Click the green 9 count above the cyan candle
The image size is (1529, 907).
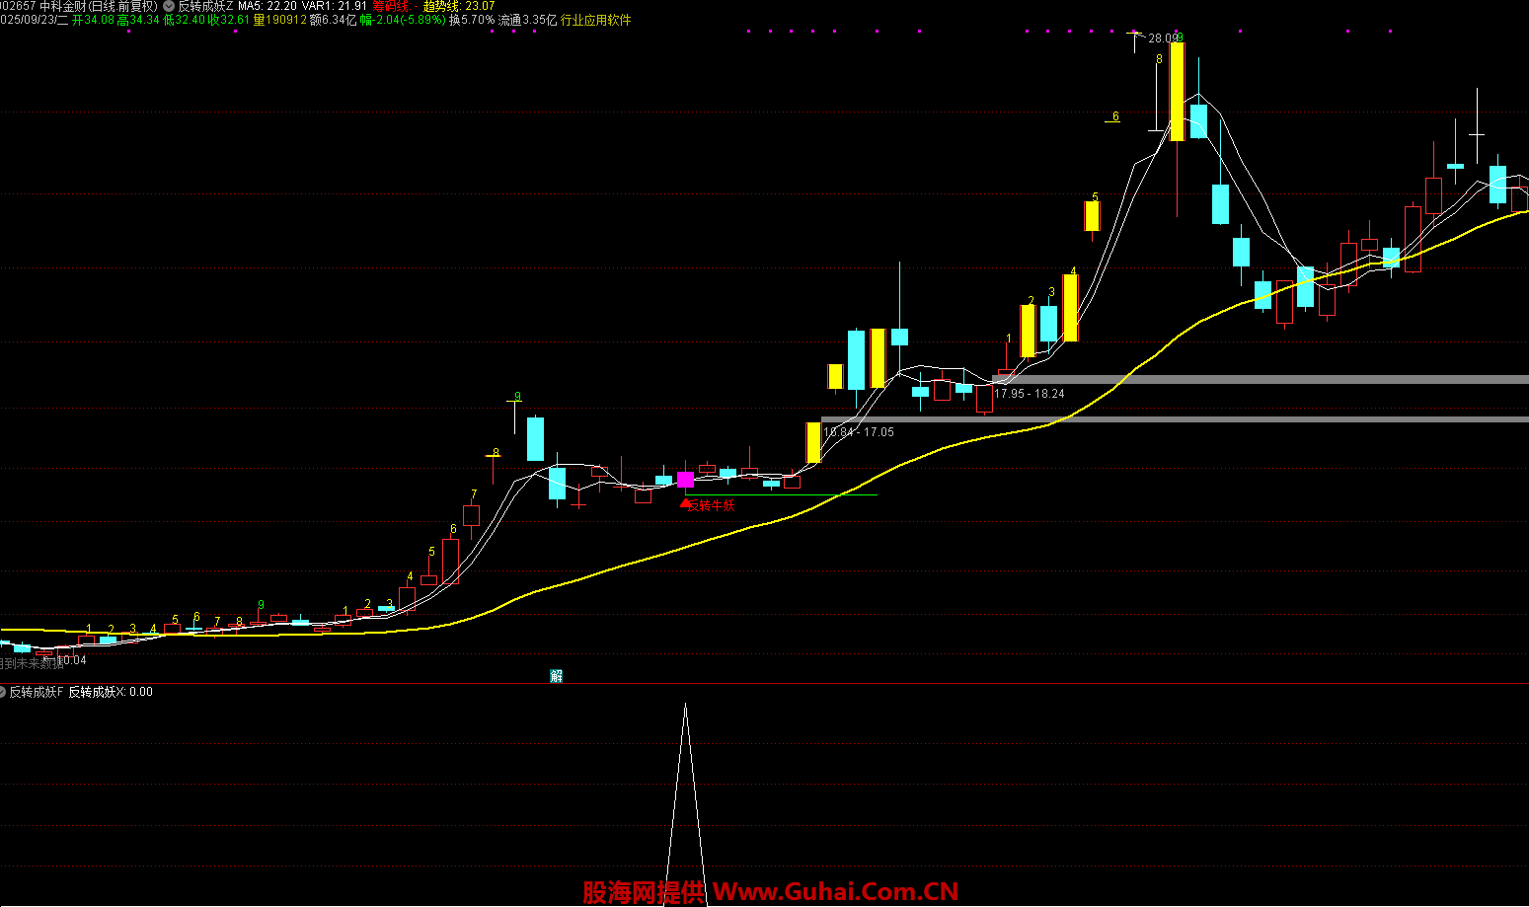517,397
